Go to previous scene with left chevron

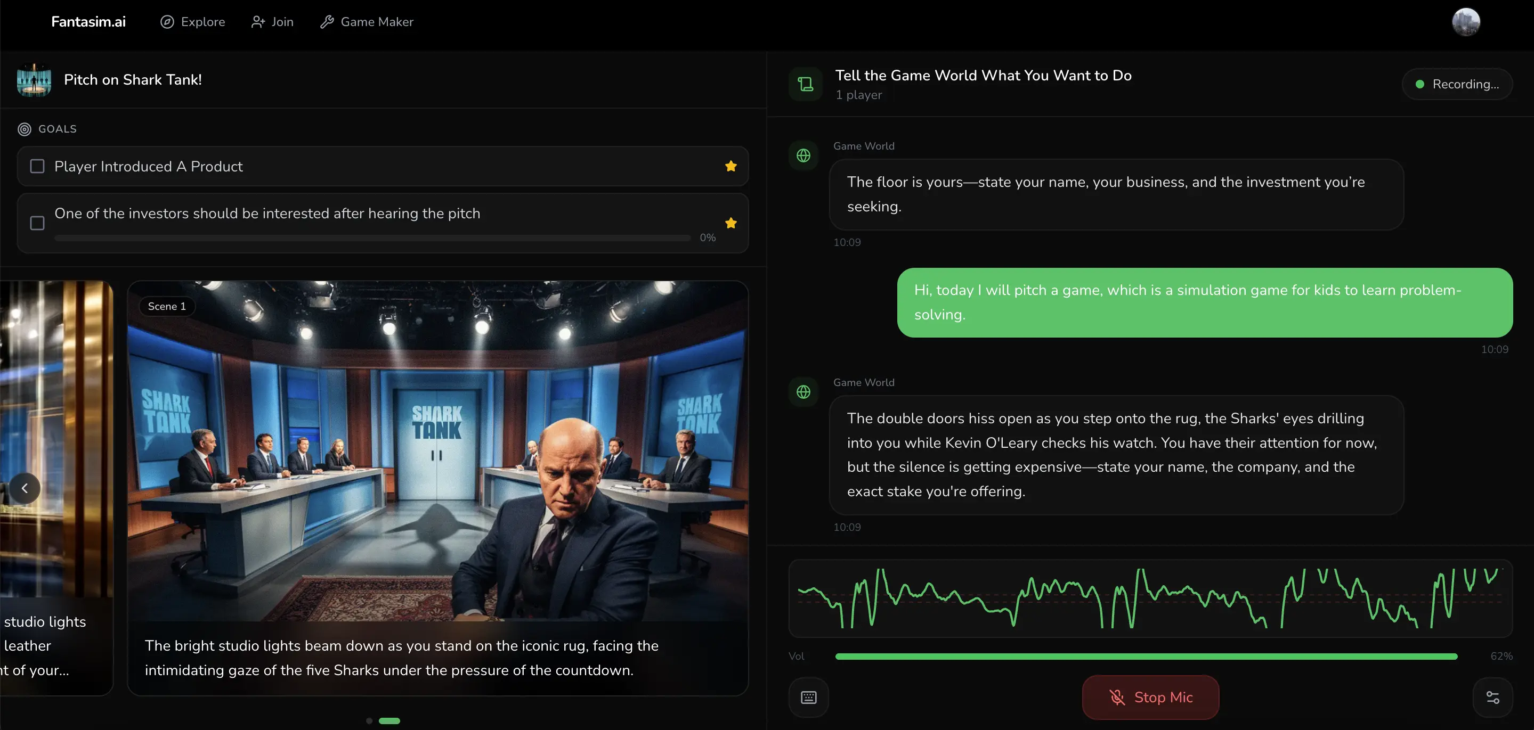point(25,488)
